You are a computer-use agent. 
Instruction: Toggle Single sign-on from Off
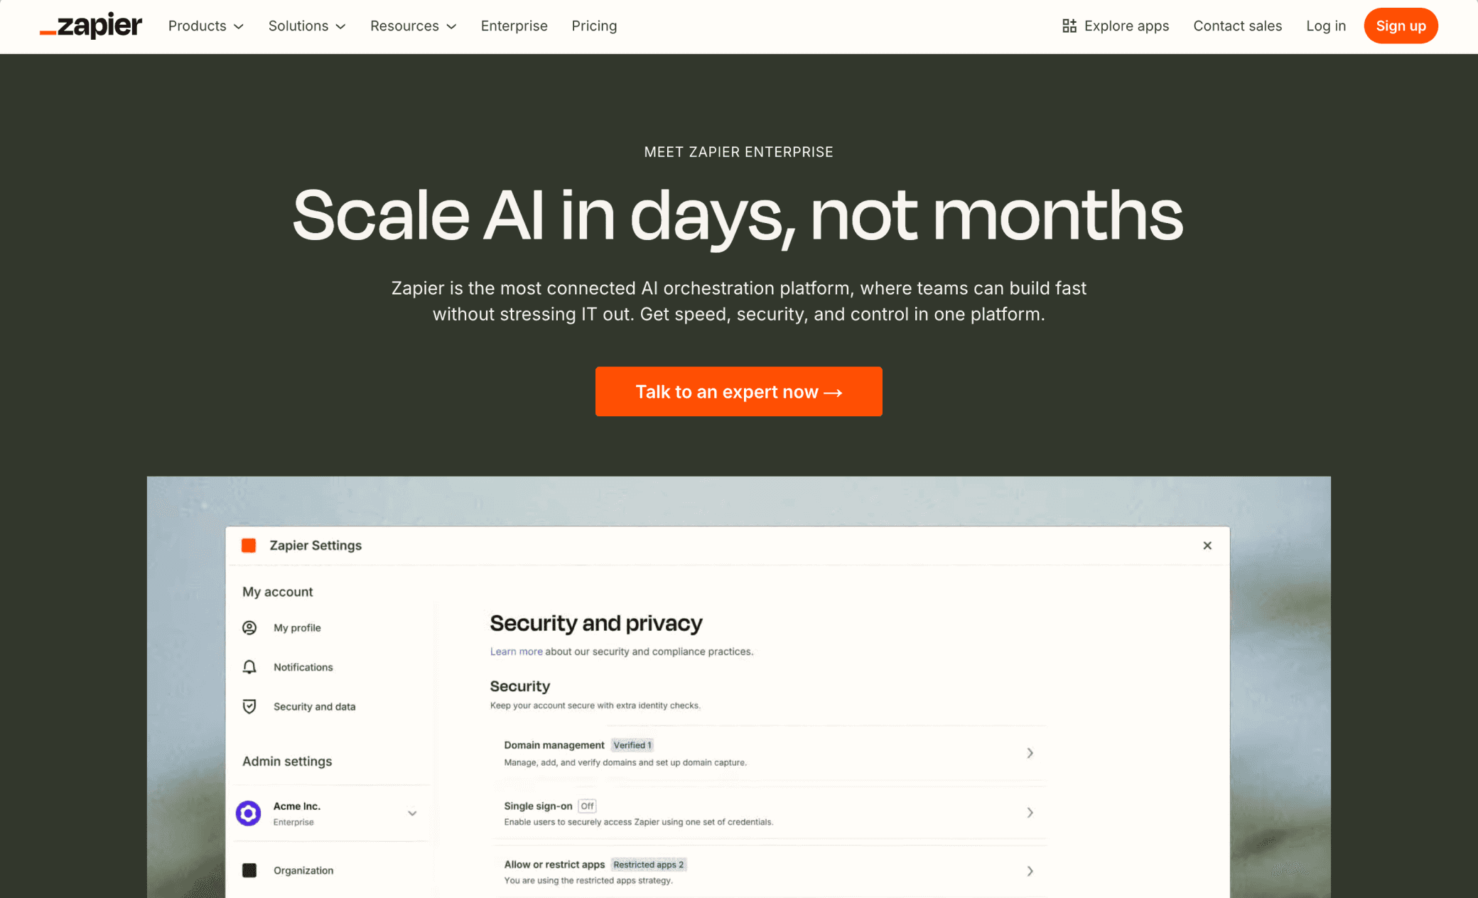click(587, 806)
